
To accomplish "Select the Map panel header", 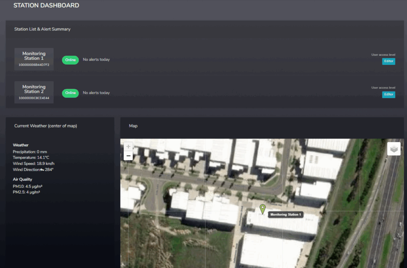I will [x=133, y=126].
